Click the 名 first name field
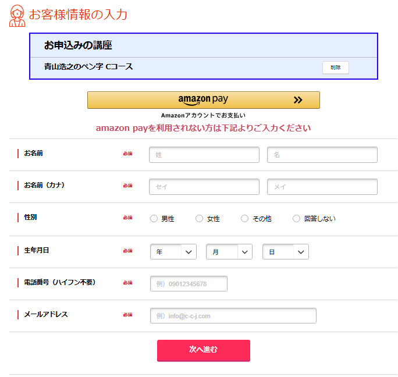 click(x=322, y=155)
